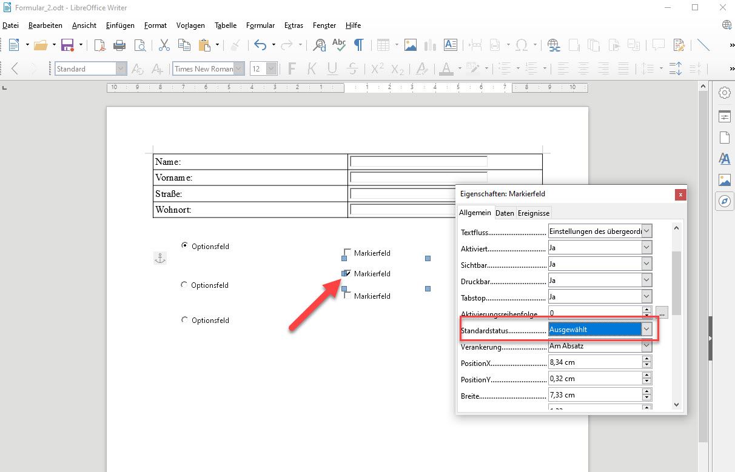This screenshot has width=735, height=472.
Task: Decrease the PositionY spinner value
Action: click(x=647, y=382)
